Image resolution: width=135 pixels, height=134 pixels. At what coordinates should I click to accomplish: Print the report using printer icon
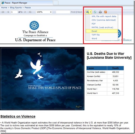tap(100, 12)
